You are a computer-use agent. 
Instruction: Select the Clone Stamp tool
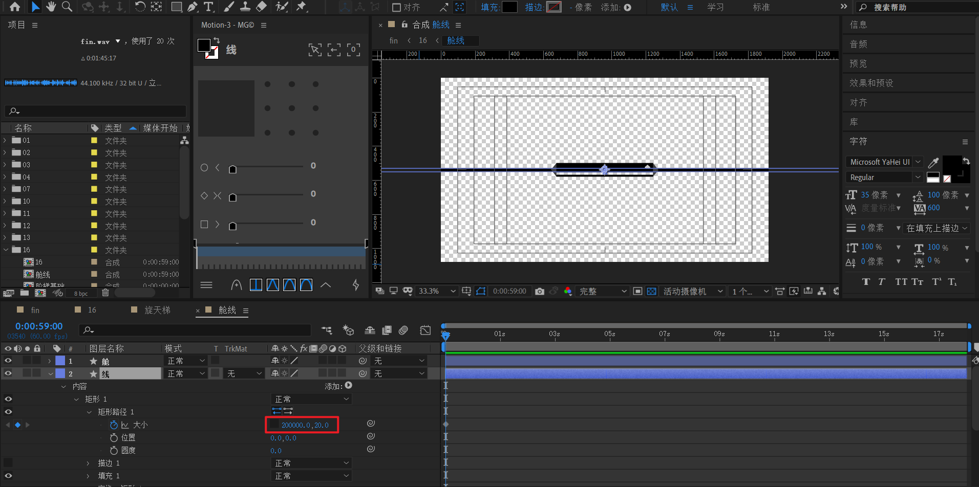[245, 7]
